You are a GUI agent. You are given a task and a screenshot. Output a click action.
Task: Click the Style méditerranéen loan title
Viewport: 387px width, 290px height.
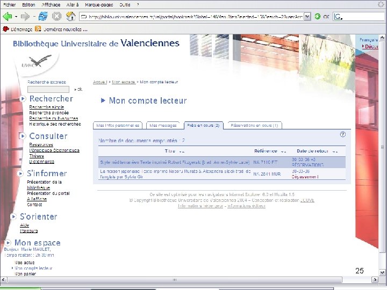point(175,162)
